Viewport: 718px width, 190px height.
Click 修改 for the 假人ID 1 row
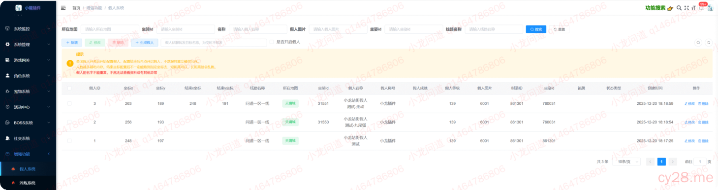[x=689, y=141]
